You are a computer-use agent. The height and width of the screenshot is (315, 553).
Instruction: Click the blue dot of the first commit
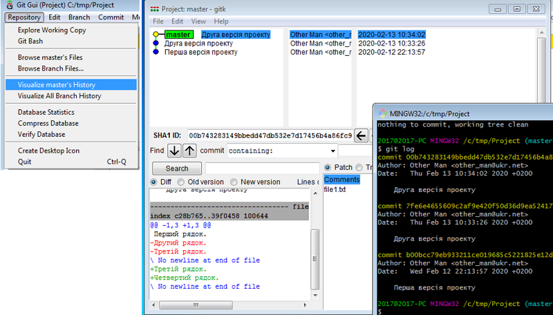click(x=156, y=52)
